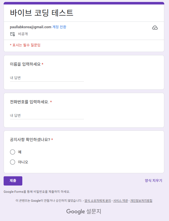Click the phone number answer field

coord(47,115)
